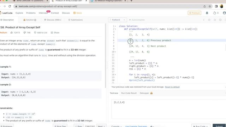Image resolution: width=226 pixels, height=127 pixels.
Task: Go to the Next problem
Action: (101, 126)
